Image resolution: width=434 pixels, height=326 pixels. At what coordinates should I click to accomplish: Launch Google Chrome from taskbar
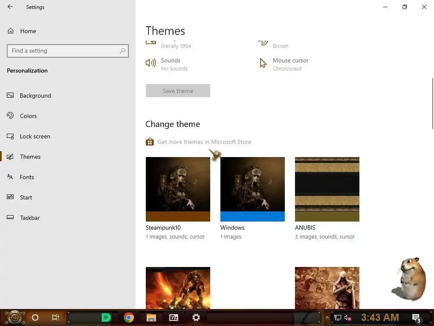pos(129,318)
